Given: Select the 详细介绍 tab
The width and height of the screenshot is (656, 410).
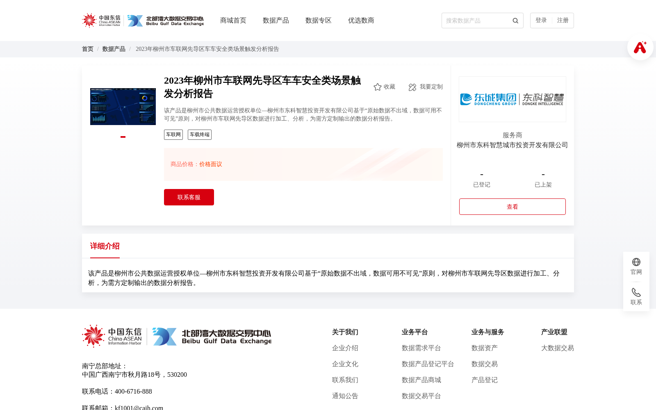Looking at the screenshot, I should (105, 246).
